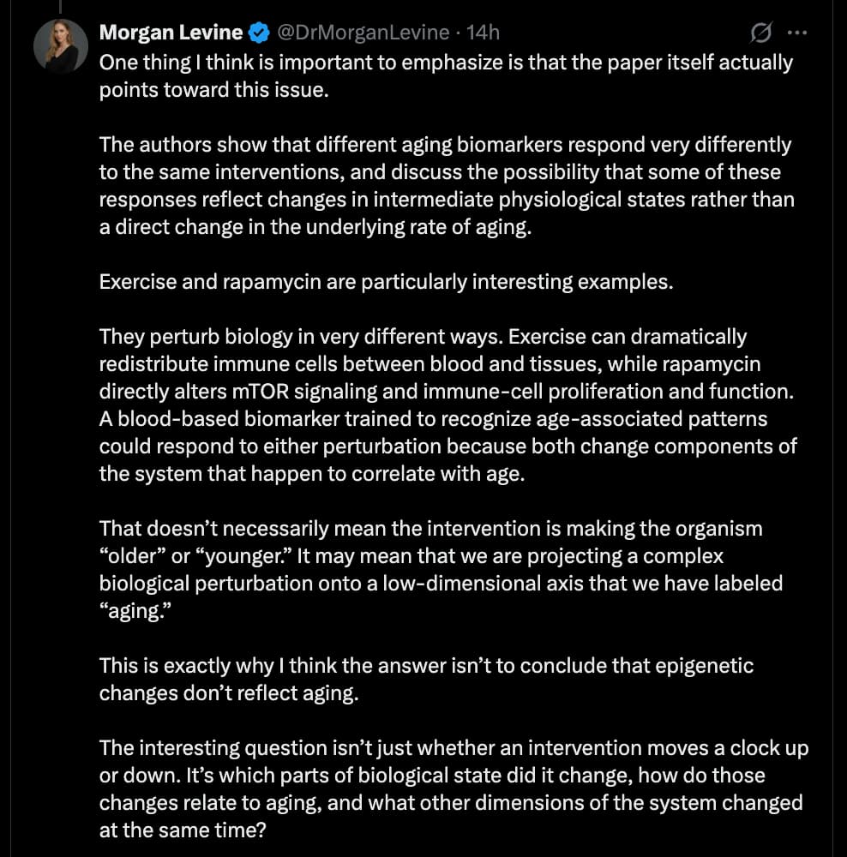847x857 pixels.
Task: Click the blue verified checkmark badge
Action: [x=259, y=33]
